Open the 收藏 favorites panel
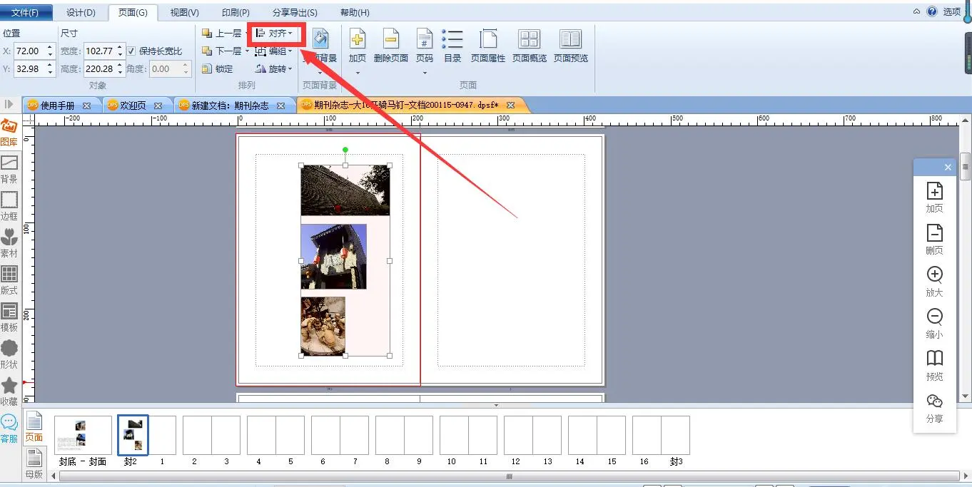 pos(9,393)
